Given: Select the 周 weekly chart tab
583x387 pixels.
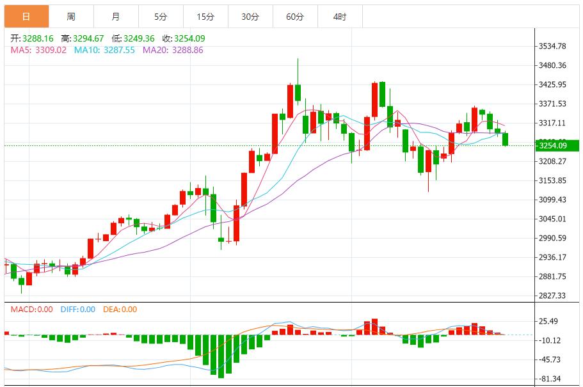Looking at the screenshot, I should (71, 17).
